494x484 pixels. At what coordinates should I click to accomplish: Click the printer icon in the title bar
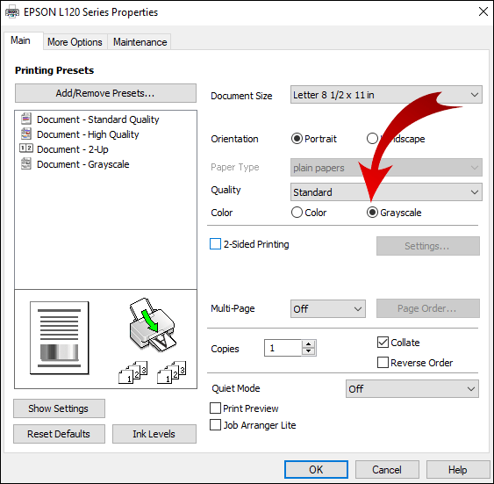coord(12,12)
